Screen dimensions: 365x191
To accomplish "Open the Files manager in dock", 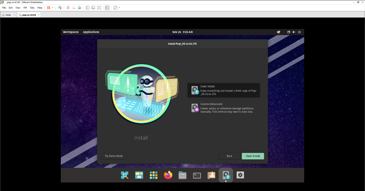I will coord(182,175).
